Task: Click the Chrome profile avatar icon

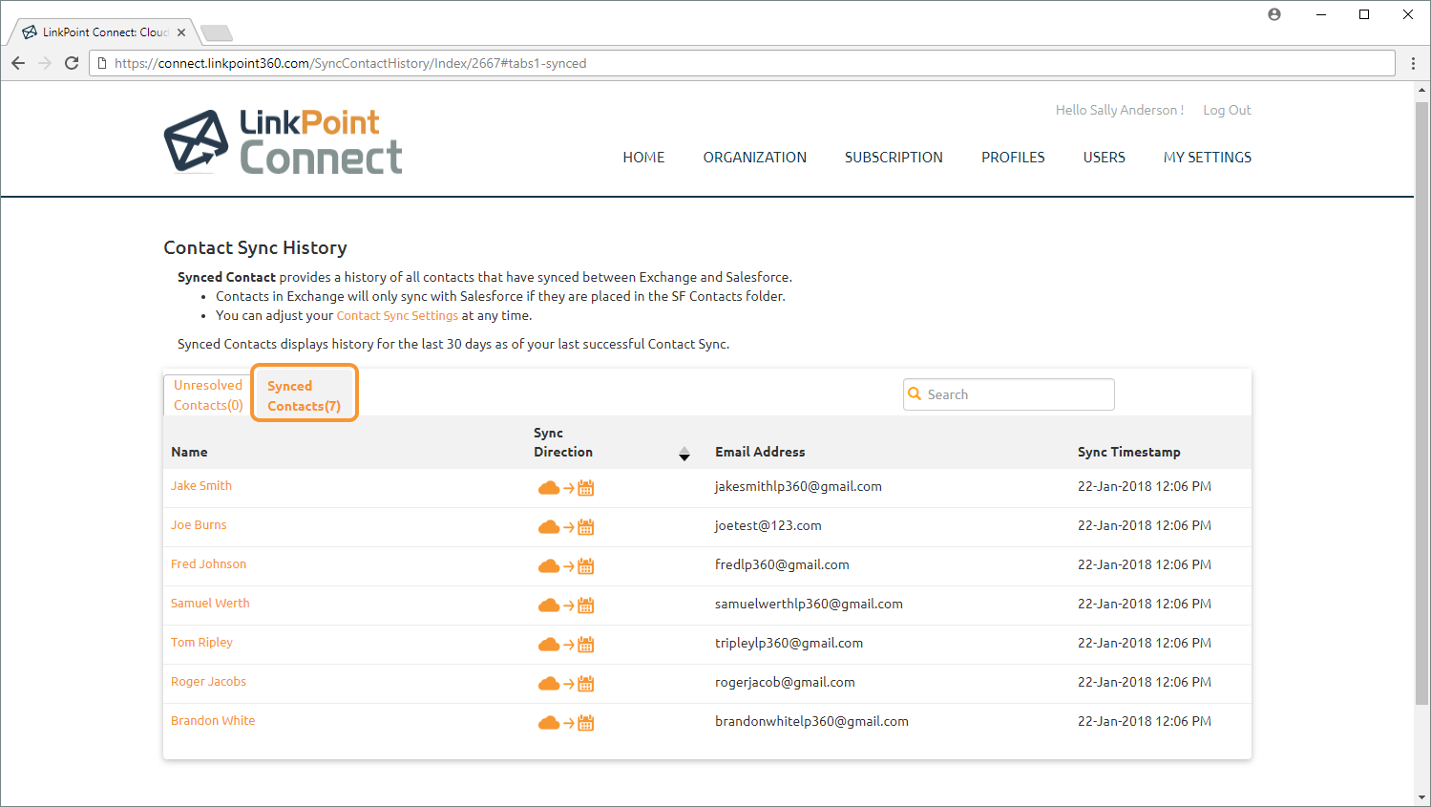Action: coord(1274,14)
